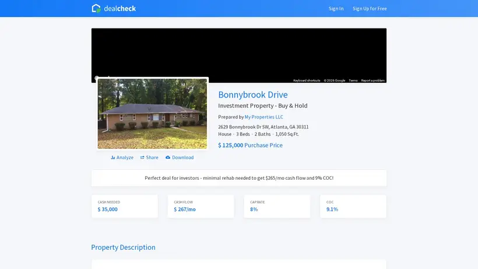Image resolution: width=478 pixels, height=269 pixels.
Task: Click the Property Description heading
Action: [123, 247]
